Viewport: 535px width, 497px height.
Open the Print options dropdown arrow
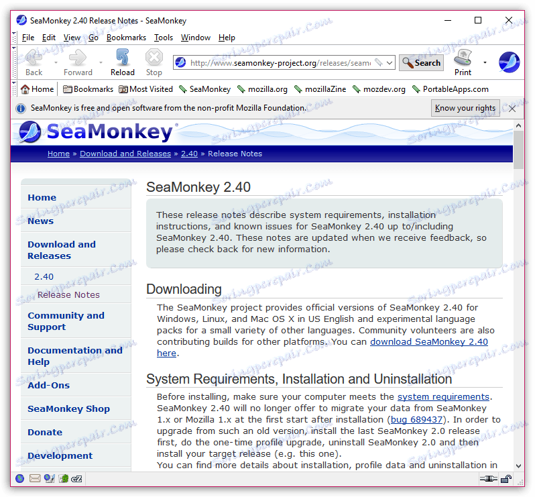tap(485, 63)
